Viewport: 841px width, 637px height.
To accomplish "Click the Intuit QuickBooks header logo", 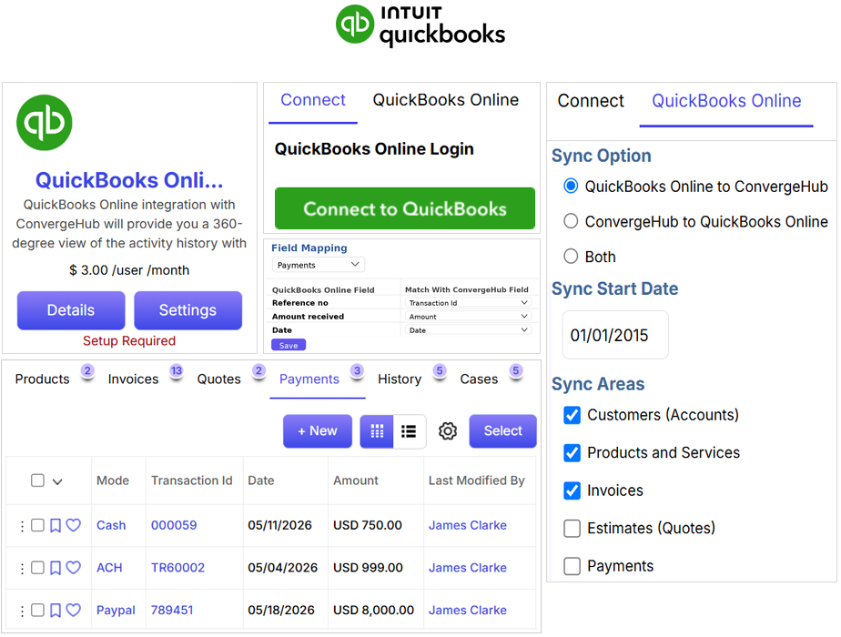I will (420, 25).
